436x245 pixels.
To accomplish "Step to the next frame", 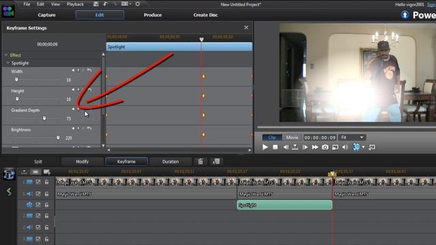I will (305, 147).
